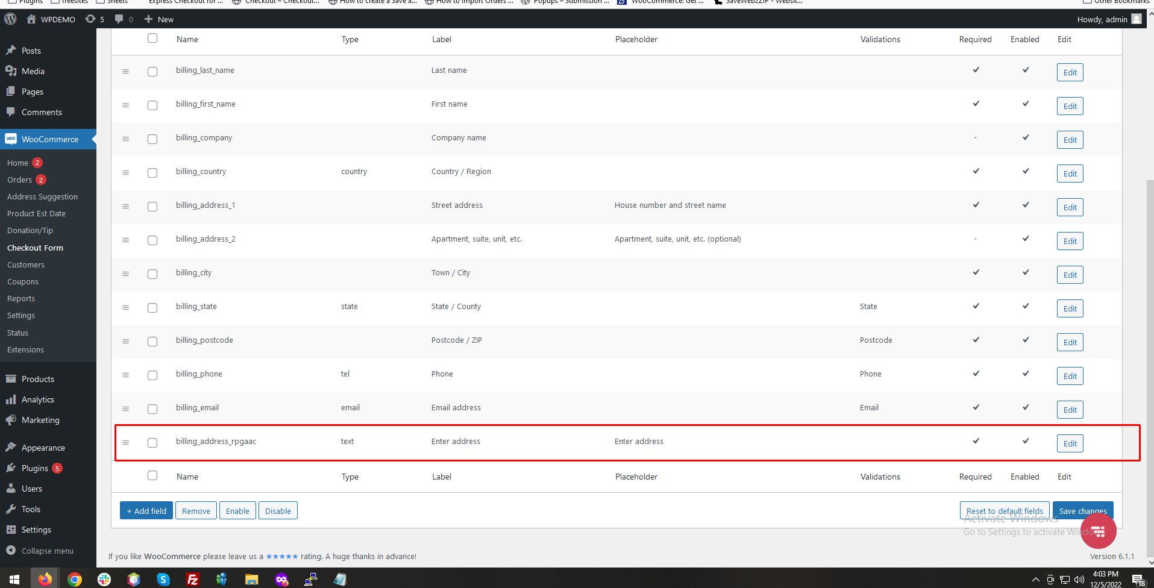Check the billing_company row checkbox
Viewport: 1154px width, 588px height.
152,139
